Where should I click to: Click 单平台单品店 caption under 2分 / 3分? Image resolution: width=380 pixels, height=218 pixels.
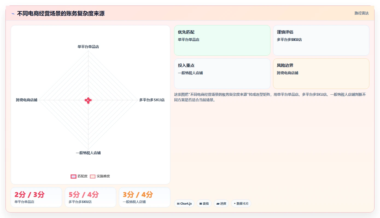(24, 202)
